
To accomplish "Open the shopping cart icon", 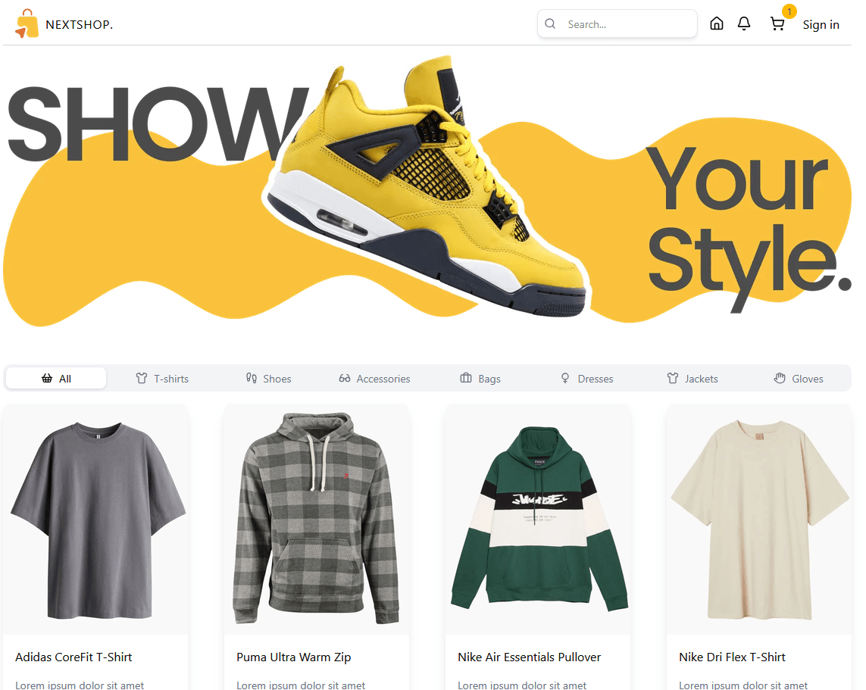I will 777,23.
